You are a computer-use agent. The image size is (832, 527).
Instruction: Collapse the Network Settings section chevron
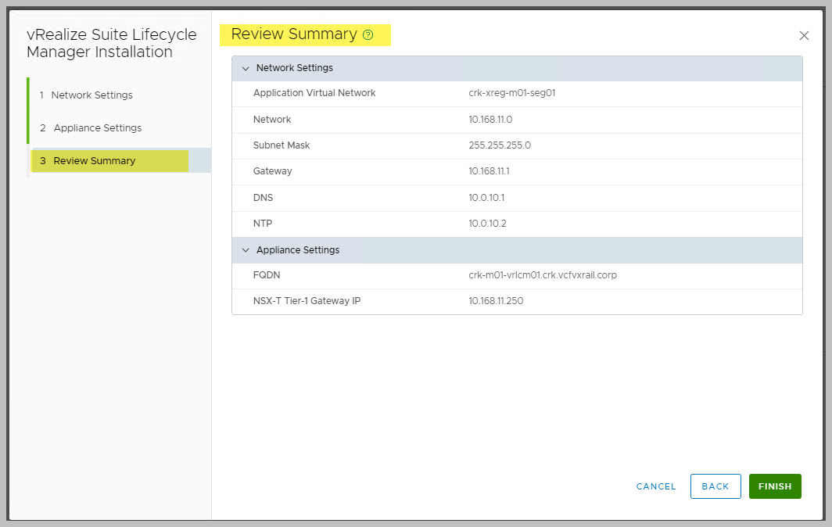click(246, 69)
